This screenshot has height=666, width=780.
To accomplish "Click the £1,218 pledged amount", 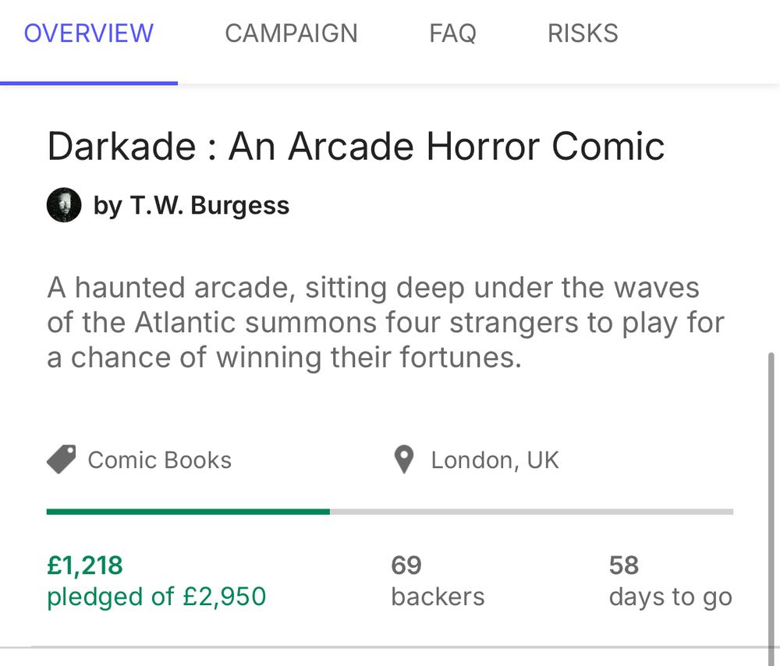I will point(85,565).
